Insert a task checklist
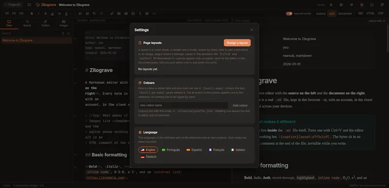The image size is (389, 188). click(94, 14)
